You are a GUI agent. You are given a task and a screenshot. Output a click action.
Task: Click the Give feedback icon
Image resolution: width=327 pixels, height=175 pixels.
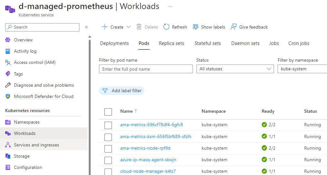point(234,27)
